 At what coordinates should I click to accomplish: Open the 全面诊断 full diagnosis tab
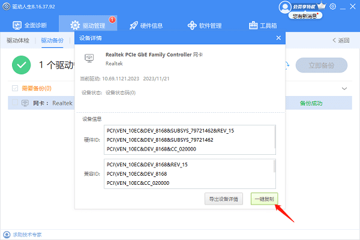tap(30, 26)
